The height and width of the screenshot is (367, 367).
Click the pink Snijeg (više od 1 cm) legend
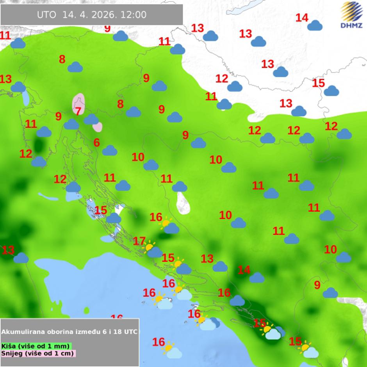click(38, 353)
